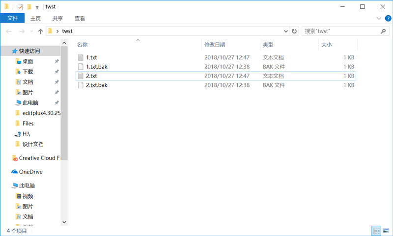Open the H:\ network drive in sidebar
Screen dimensions: 393x236
click(26, 134)
